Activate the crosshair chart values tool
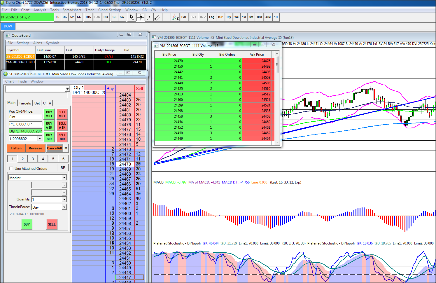 (x=141, y=17)
